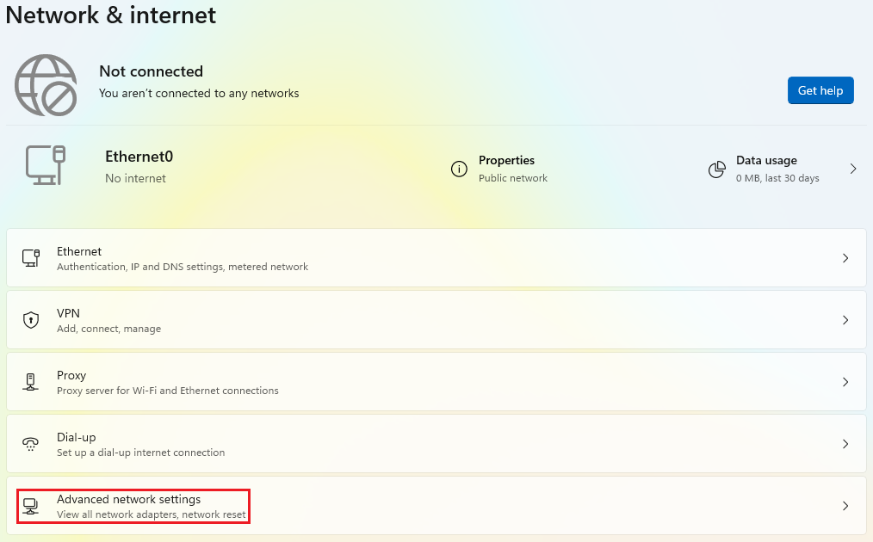This screenshot has height=542, width=873.
Task: Click the globe Not connected icon
Action: click(x=45, y=85)
